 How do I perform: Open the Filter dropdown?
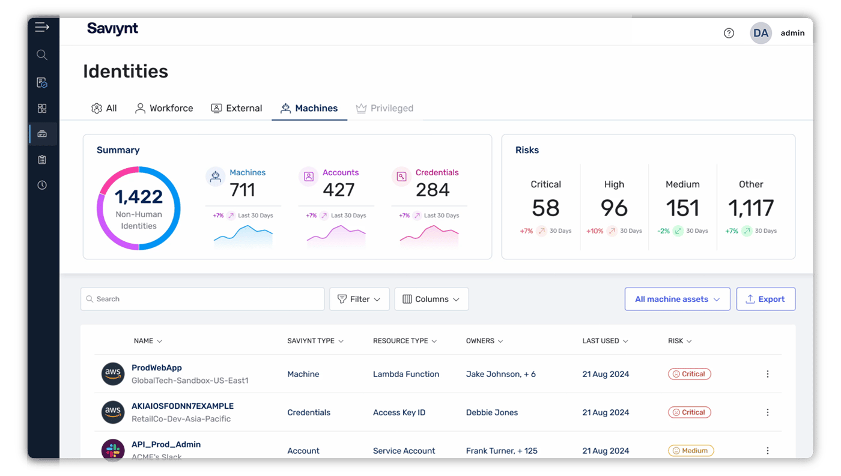click(359, 299)
